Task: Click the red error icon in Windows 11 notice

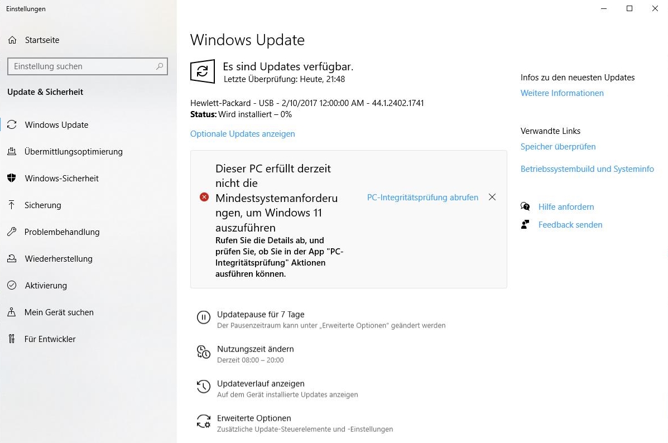Action: point(204,197)
